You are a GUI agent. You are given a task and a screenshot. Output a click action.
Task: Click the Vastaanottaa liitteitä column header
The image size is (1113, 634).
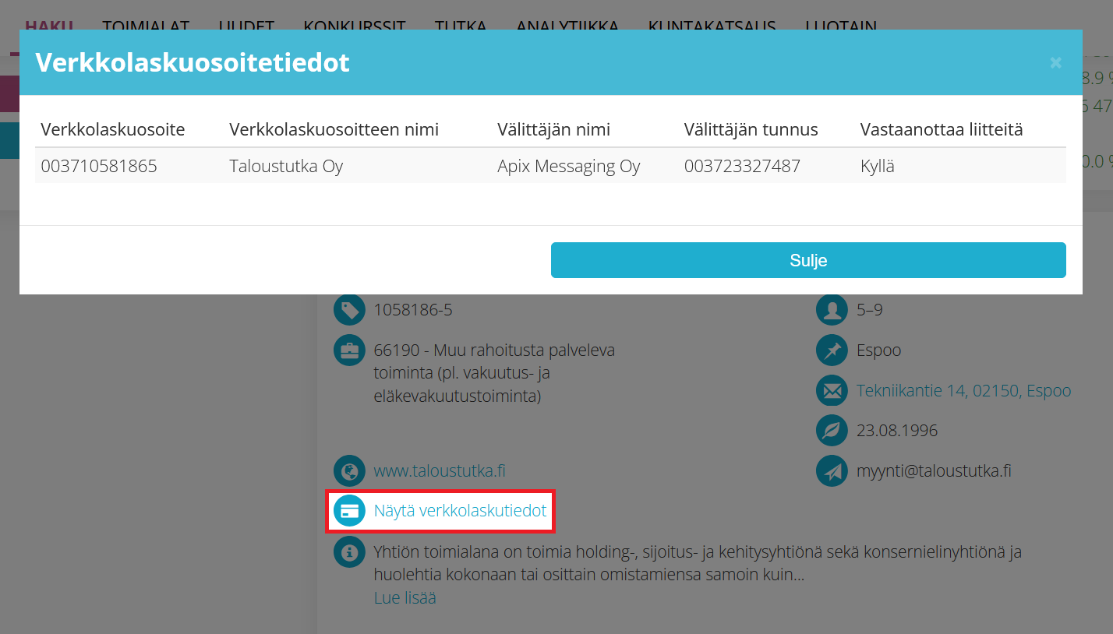click(942, 129)
